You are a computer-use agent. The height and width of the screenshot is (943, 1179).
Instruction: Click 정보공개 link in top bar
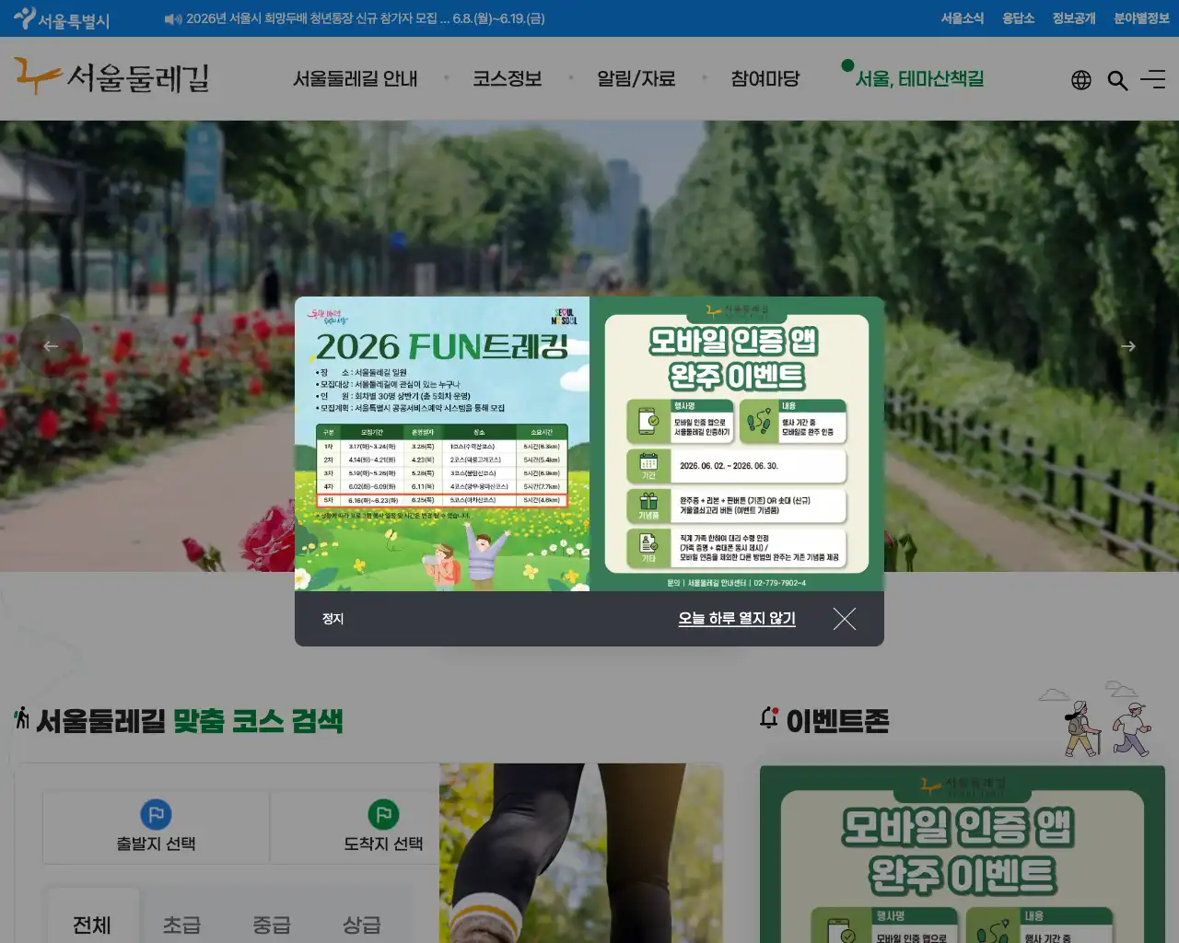(1074, 18)
